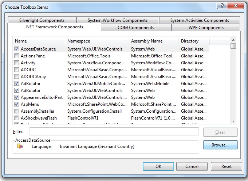Select the Activity row name

point(28,63)
